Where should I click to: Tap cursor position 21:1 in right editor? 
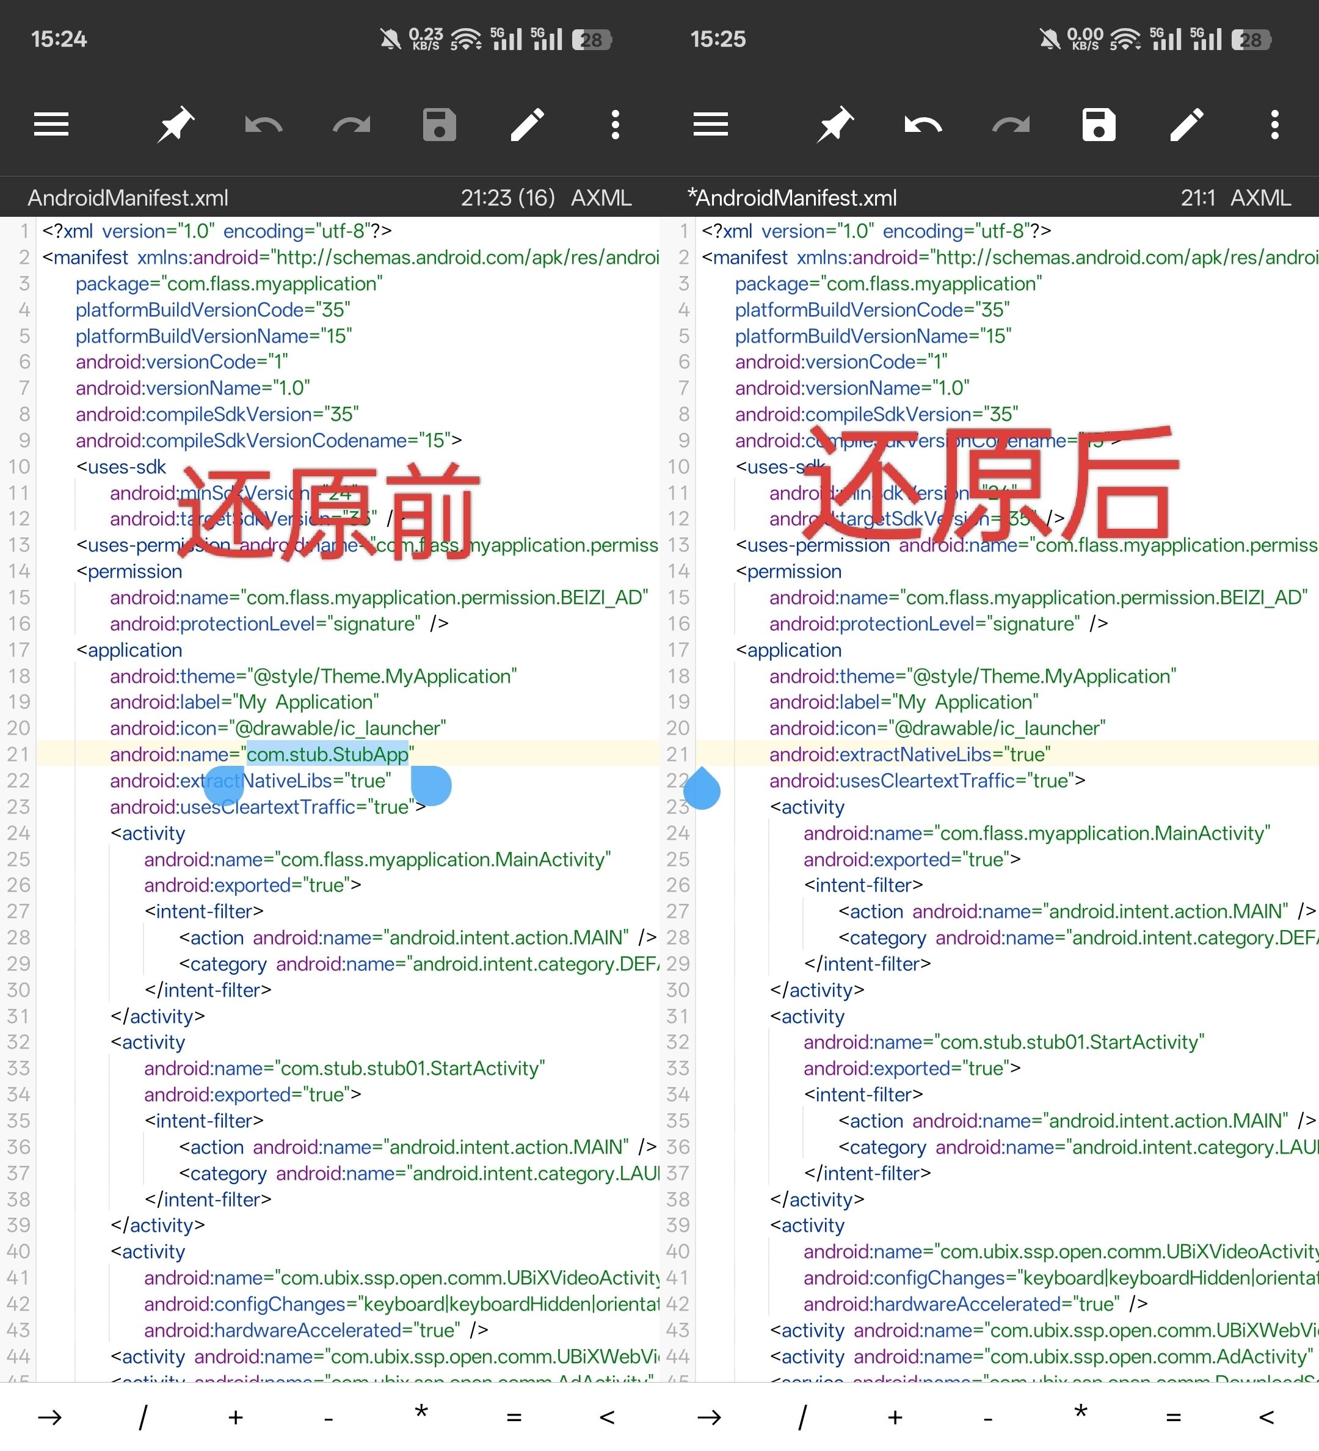(1198, 198)
